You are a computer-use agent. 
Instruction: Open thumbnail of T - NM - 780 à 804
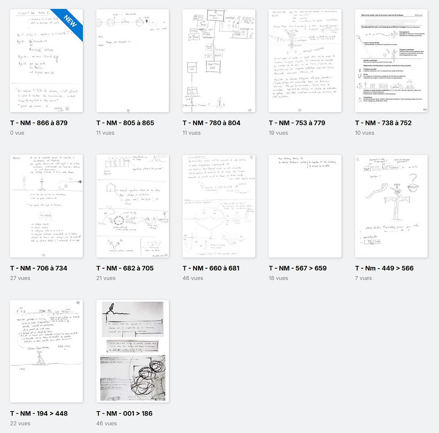219,61
